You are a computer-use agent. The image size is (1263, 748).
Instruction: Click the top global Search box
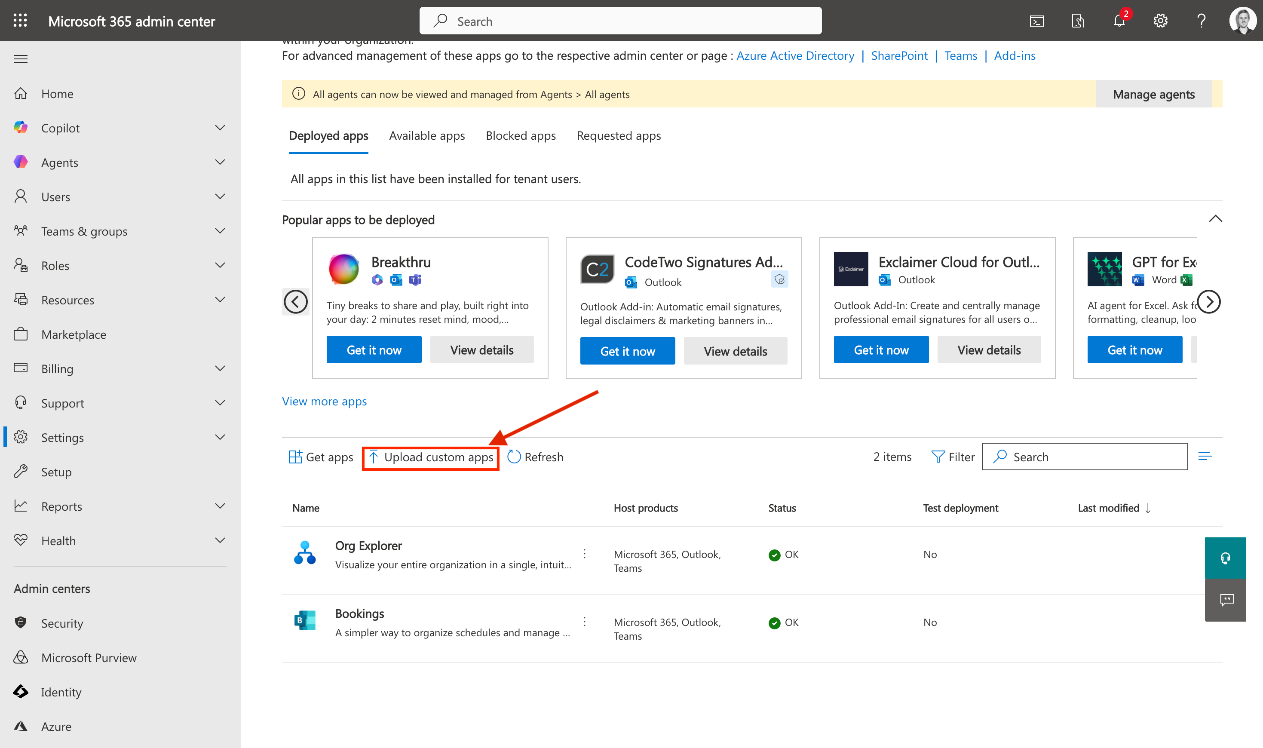point(620,21)
